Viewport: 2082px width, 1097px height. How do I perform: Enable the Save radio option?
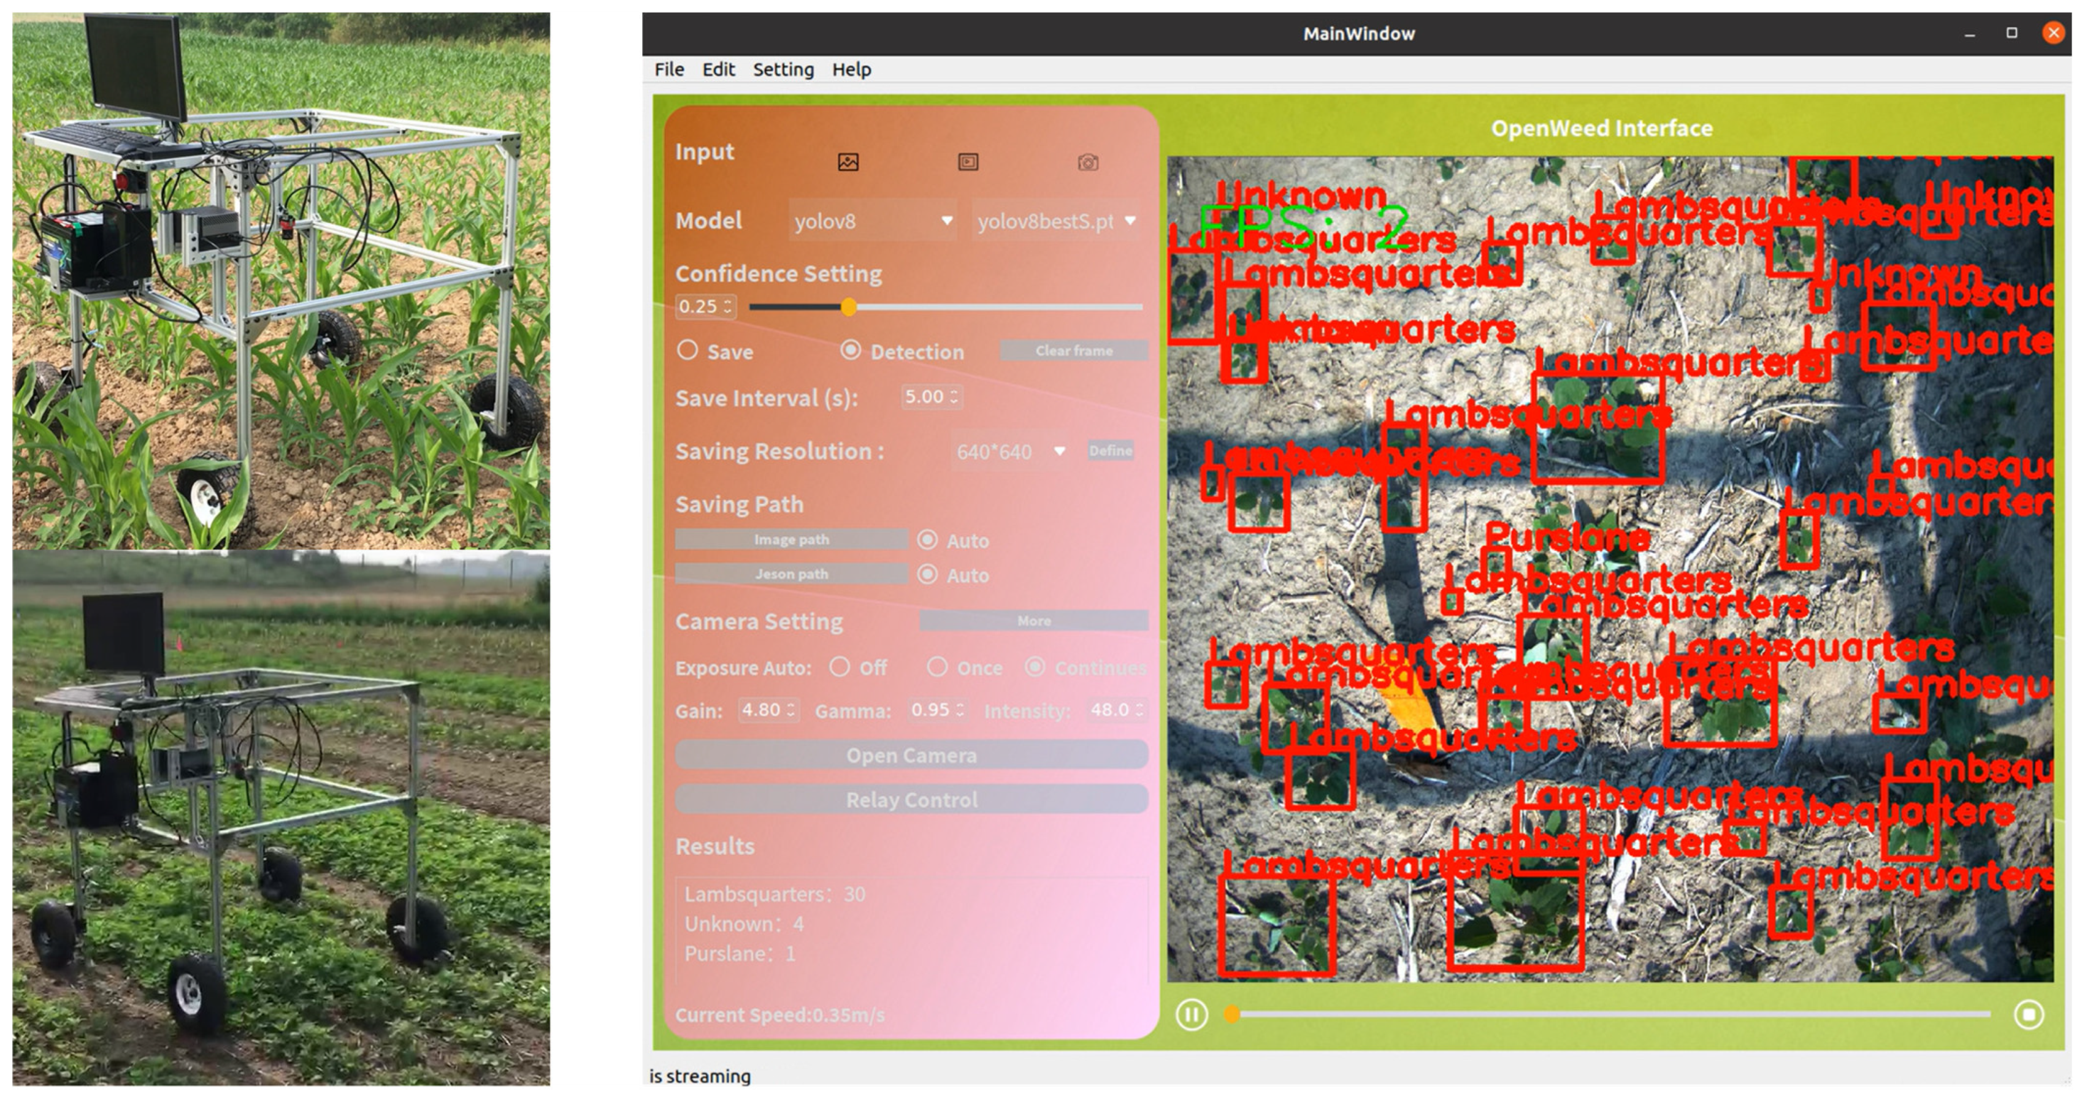688,351
